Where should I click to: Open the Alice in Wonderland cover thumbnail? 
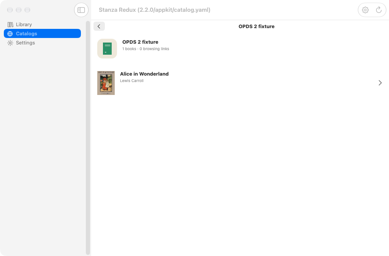click(x=106, y=83)
